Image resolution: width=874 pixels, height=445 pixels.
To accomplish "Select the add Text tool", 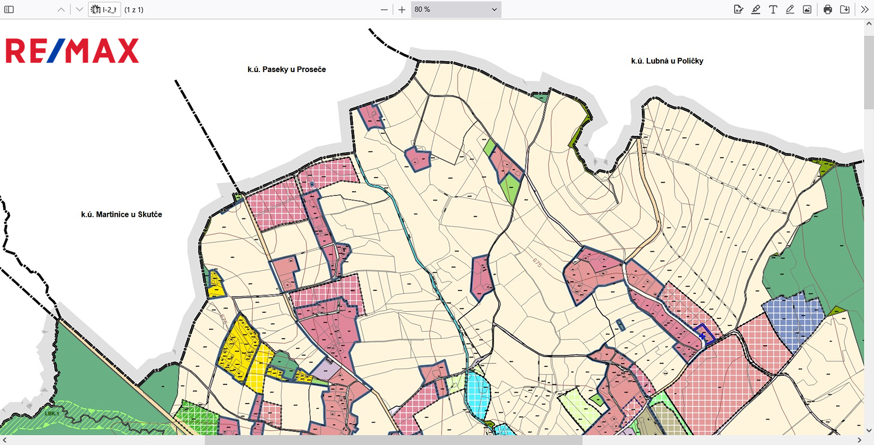I will 773,9.
